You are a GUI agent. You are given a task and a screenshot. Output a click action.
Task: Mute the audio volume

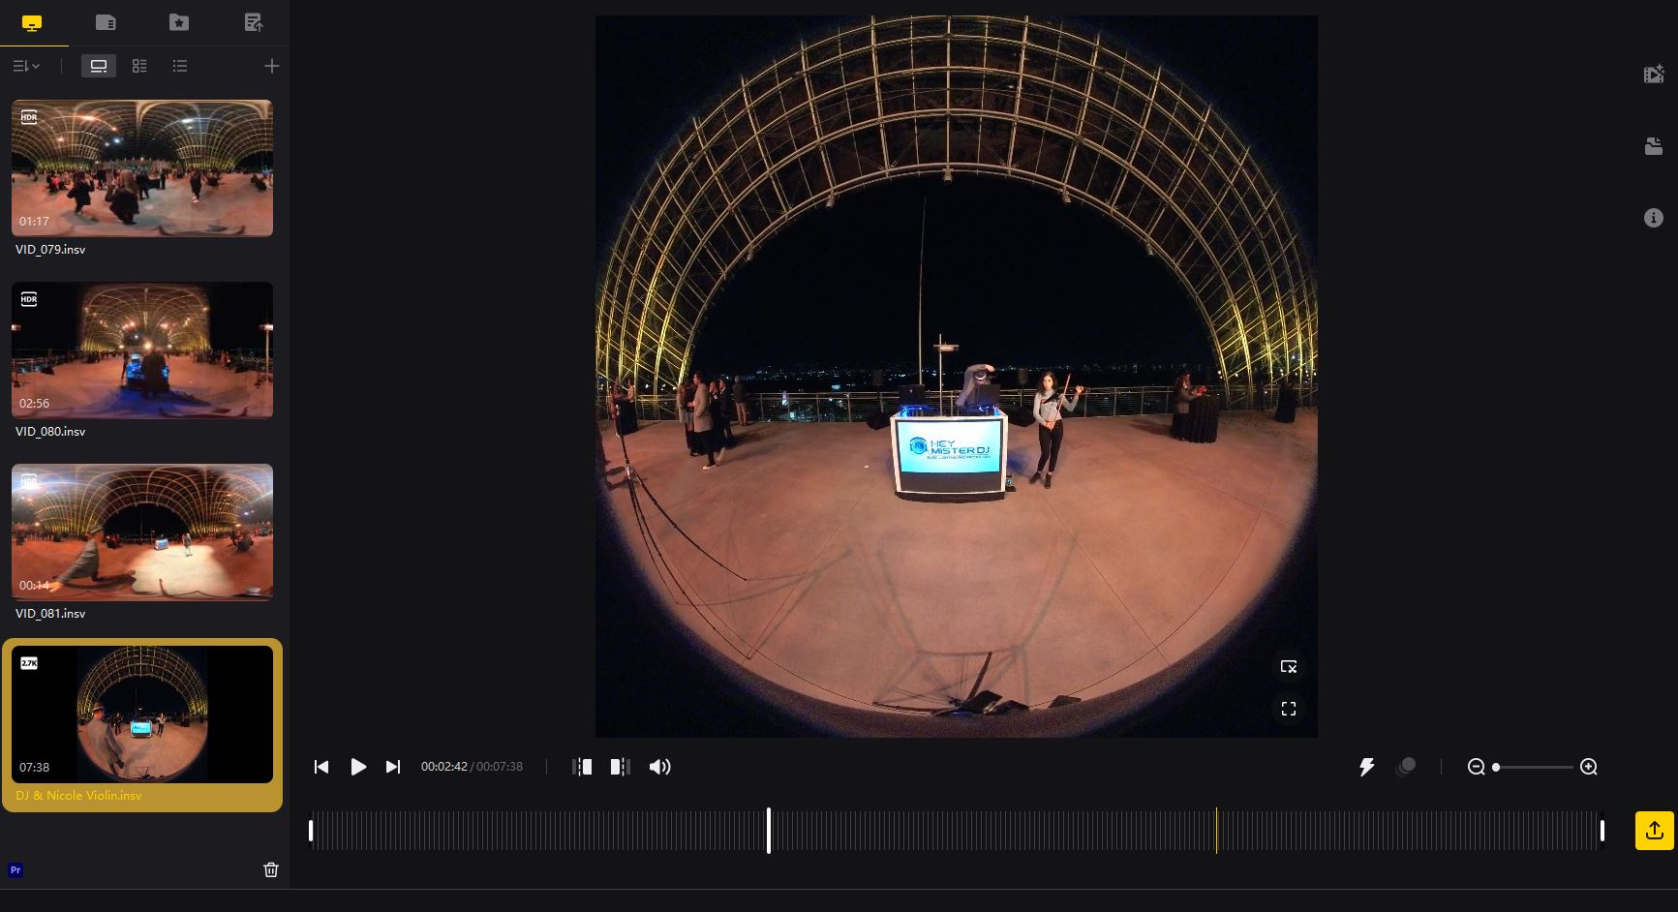pyautogui.click(x=660, y=767)
